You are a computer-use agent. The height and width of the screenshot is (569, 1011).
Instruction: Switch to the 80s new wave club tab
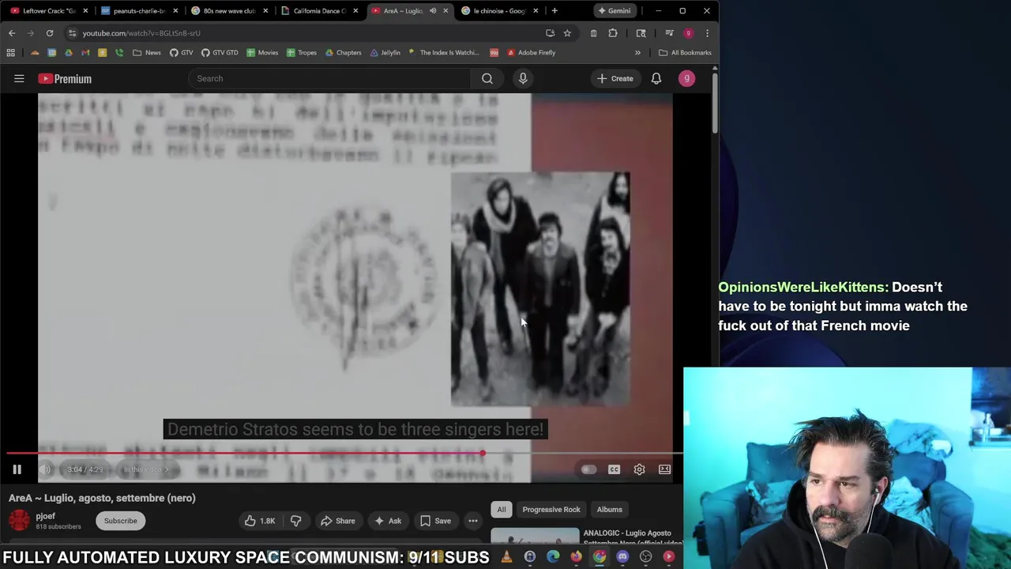tap(229, 11)
